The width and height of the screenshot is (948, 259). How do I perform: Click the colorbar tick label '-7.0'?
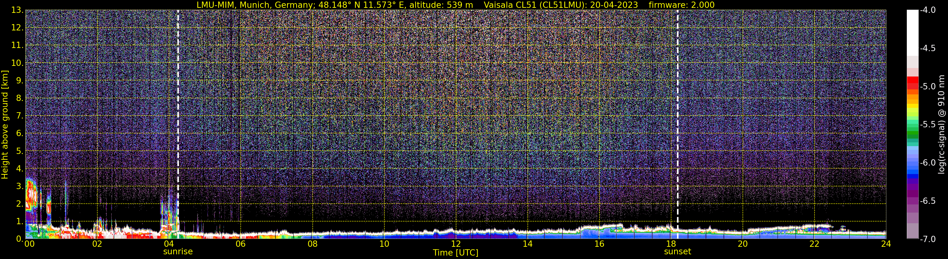pyautogui.click(x=928, y=239)
